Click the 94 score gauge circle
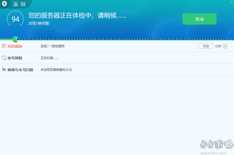Image resolution: width=234 pixels, height=155 pixels. 15,19
